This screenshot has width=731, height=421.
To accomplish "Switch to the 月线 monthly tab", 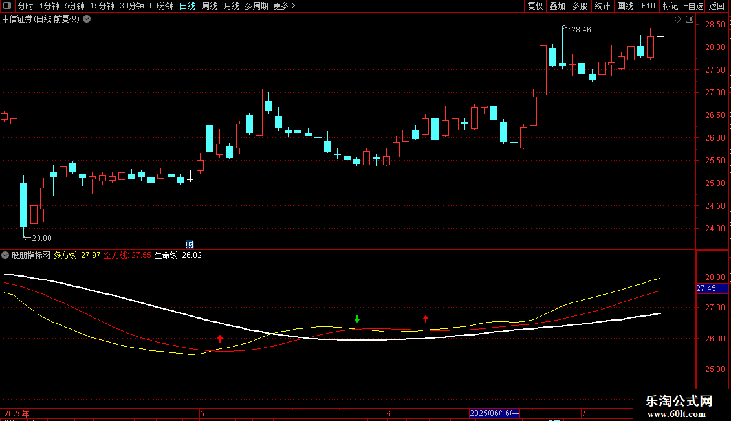I will (x=231, y=6).
